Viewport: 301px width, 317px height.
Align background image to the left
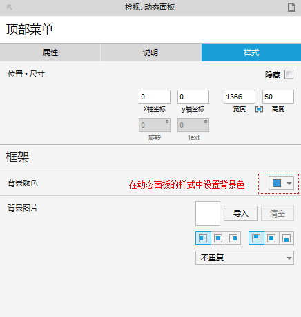pyautogui.click(x=203, y=238)
